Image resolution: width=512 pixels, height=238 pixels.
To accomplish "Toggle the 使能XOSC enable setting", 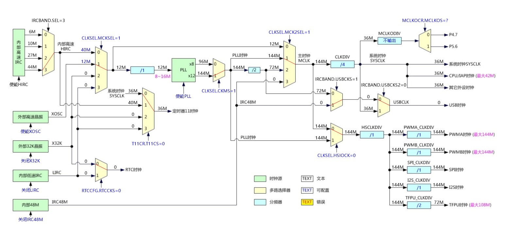I will 30,131.
